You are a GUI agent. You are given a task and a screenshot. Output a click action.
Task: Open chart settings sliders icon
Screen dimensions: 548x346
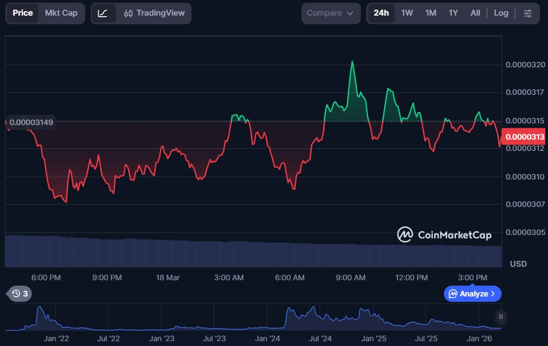[528, 13]
